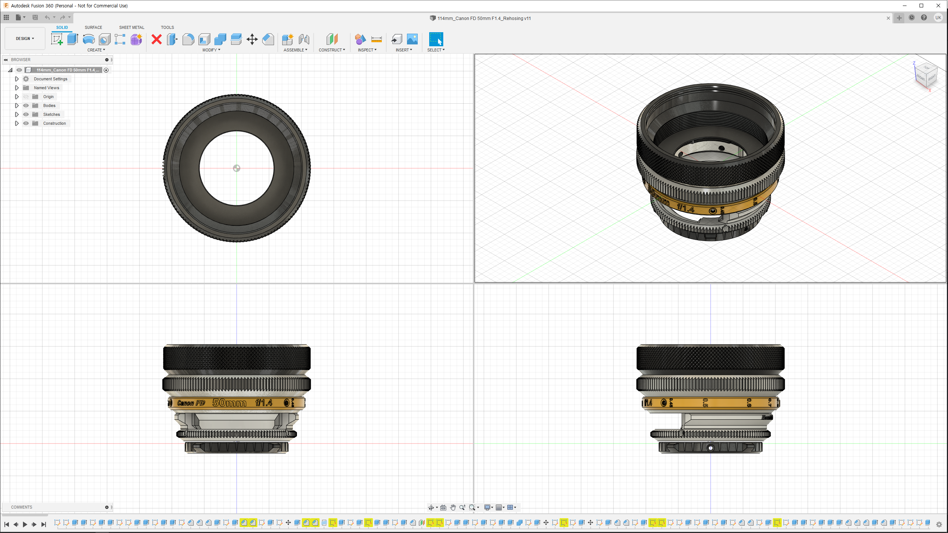
Task: Select the Create Sketch tool
Action: point(57,39)
